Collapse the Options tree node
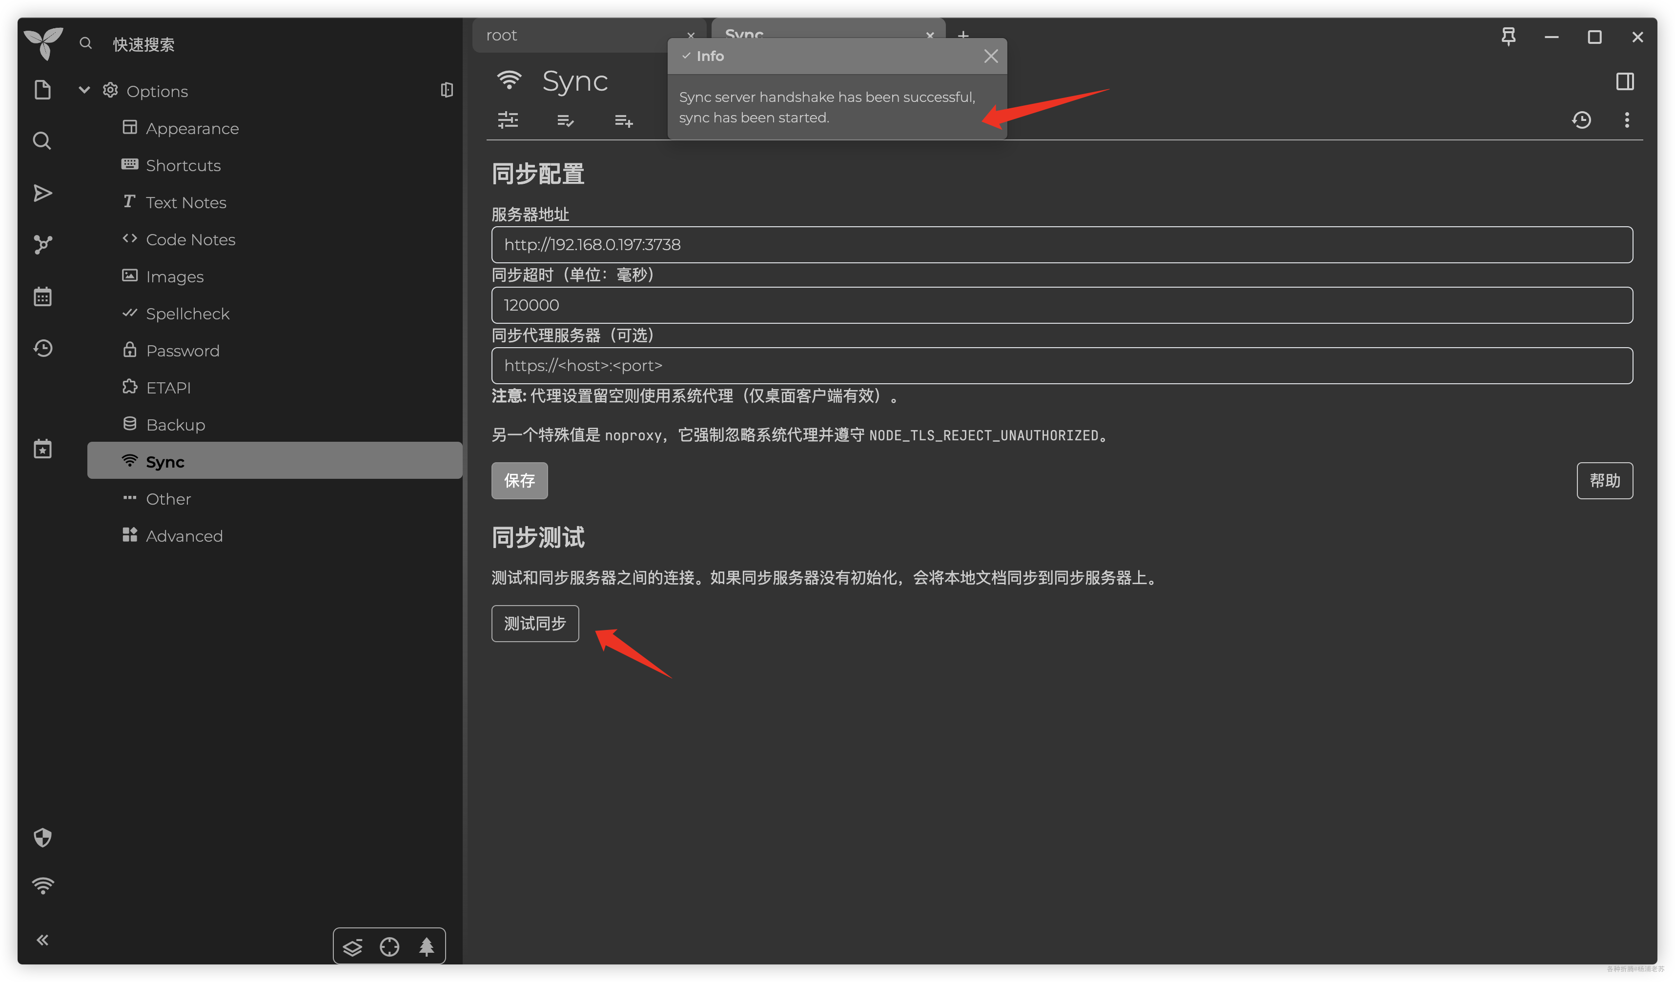1675x982 pixels. tap(84, 90)
